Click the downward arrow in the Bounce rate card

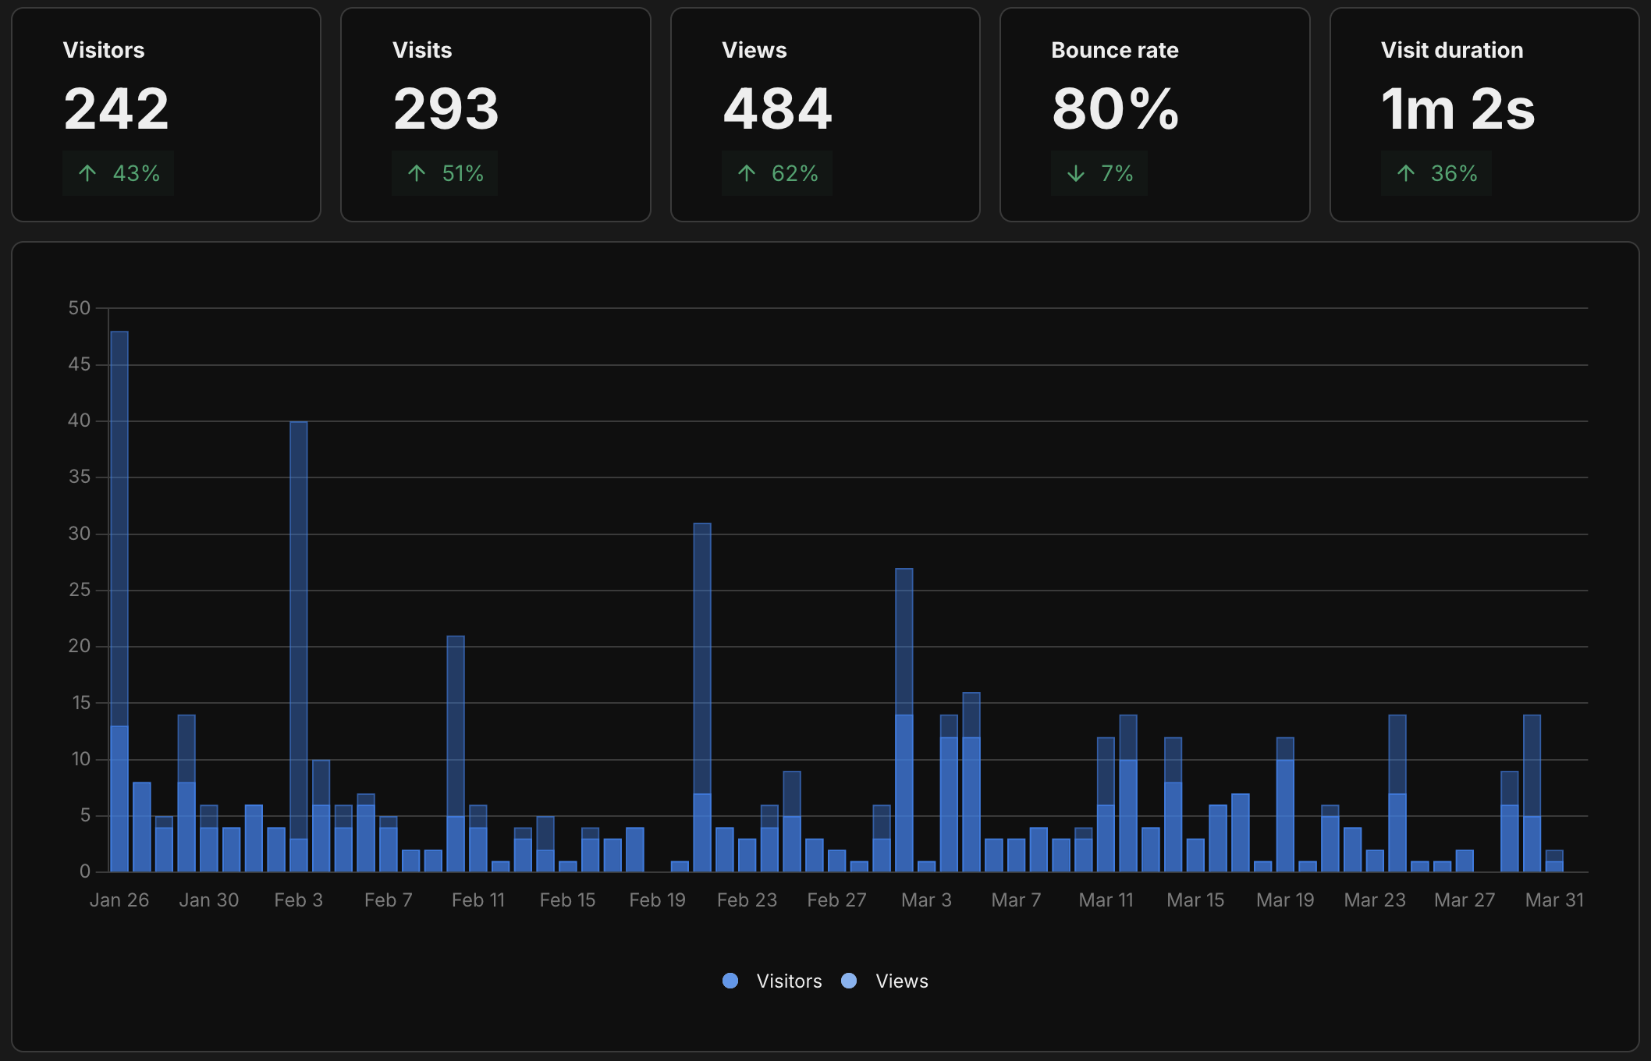click(x=1077, y=172)
